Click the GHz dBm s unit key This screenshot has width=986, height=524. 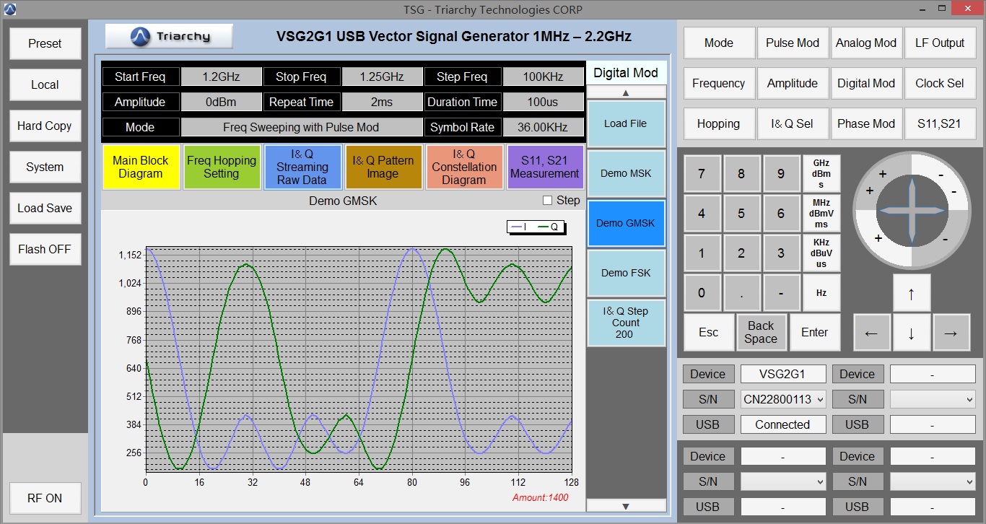tap(821, 174)
